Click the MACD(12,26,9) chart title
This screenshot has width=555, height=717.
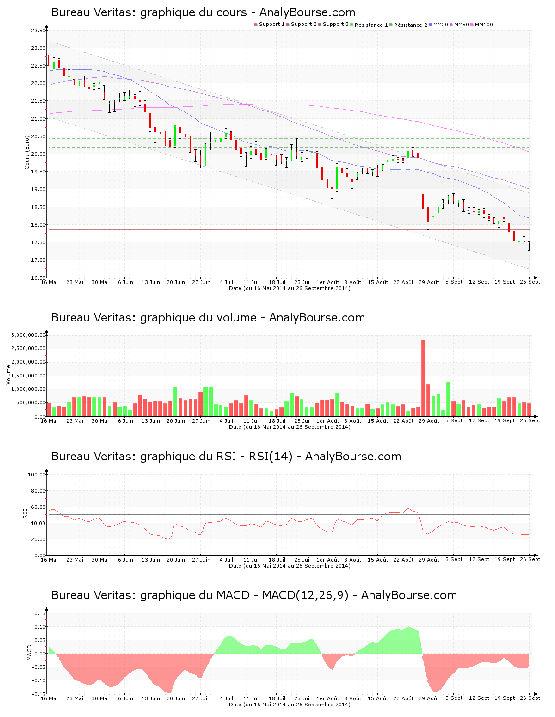(x=254, y=595)
